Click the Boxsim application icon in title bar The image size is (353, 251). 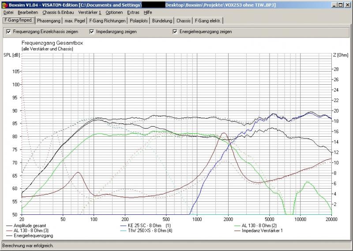click(4, 4)
